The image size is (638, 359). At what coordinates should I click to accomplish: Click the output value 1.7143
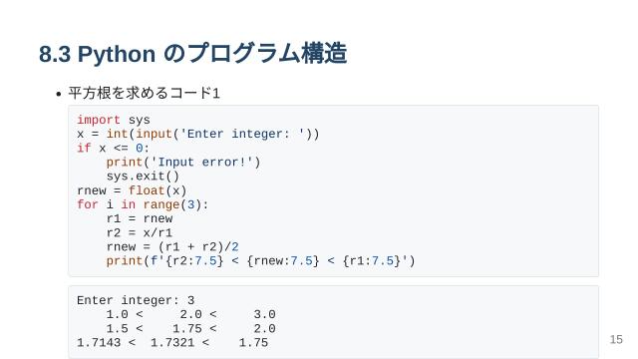pos(99,343)
